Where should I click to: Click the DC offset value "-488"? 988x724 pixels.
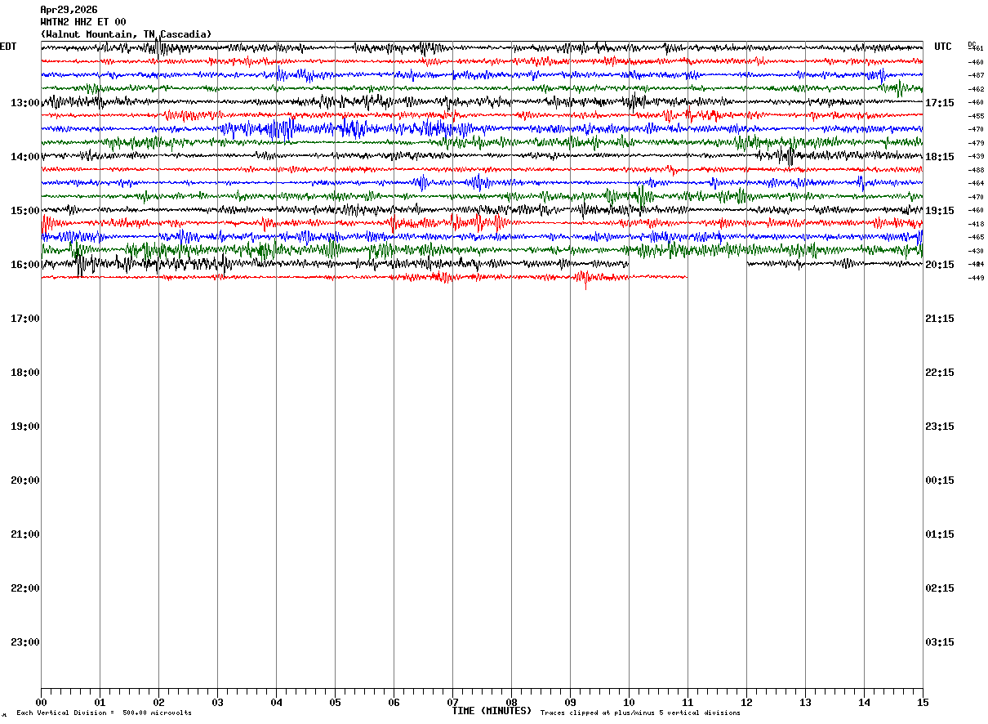point(976,170)
